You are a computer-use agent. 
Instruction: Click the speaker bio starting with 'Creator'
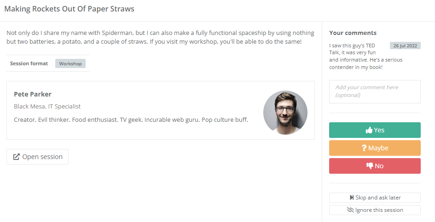(x=131, y=120)
